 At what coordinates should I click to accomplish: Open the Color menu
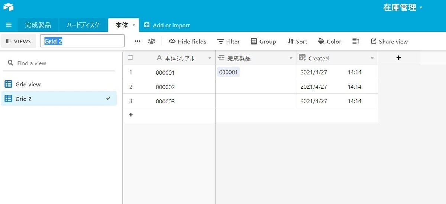[330, 42]
